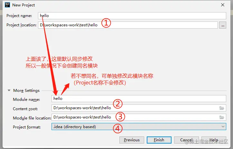The image size is (233, 149).
Task: Focus the Project name text field
Action: [132, 16]
